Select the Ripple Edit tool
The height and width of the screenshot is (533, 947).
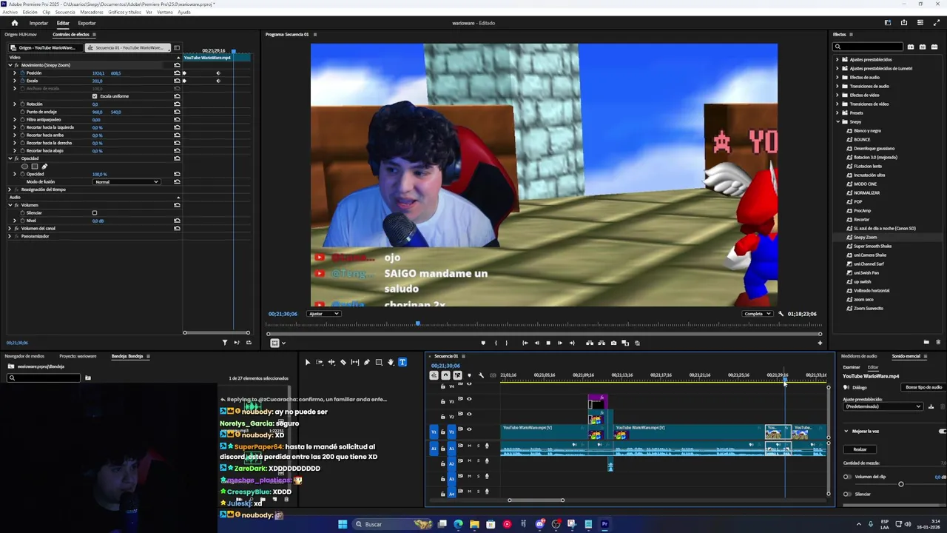pos(331,362)
